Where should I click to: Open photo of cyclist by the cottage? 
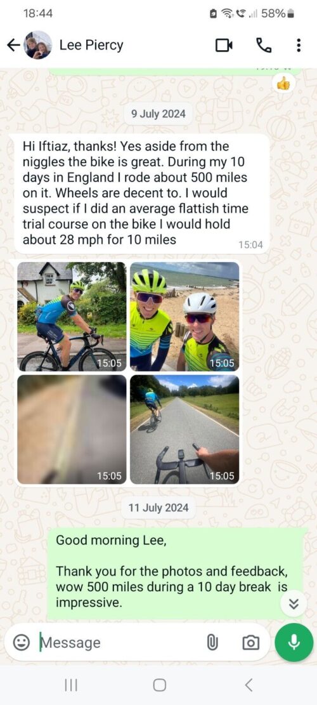click(x=72, y=317)
